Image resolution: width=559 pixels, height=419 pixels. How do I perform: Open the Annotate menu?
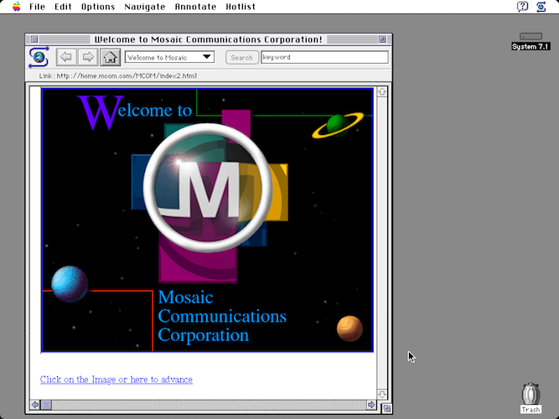coord(195,7)
